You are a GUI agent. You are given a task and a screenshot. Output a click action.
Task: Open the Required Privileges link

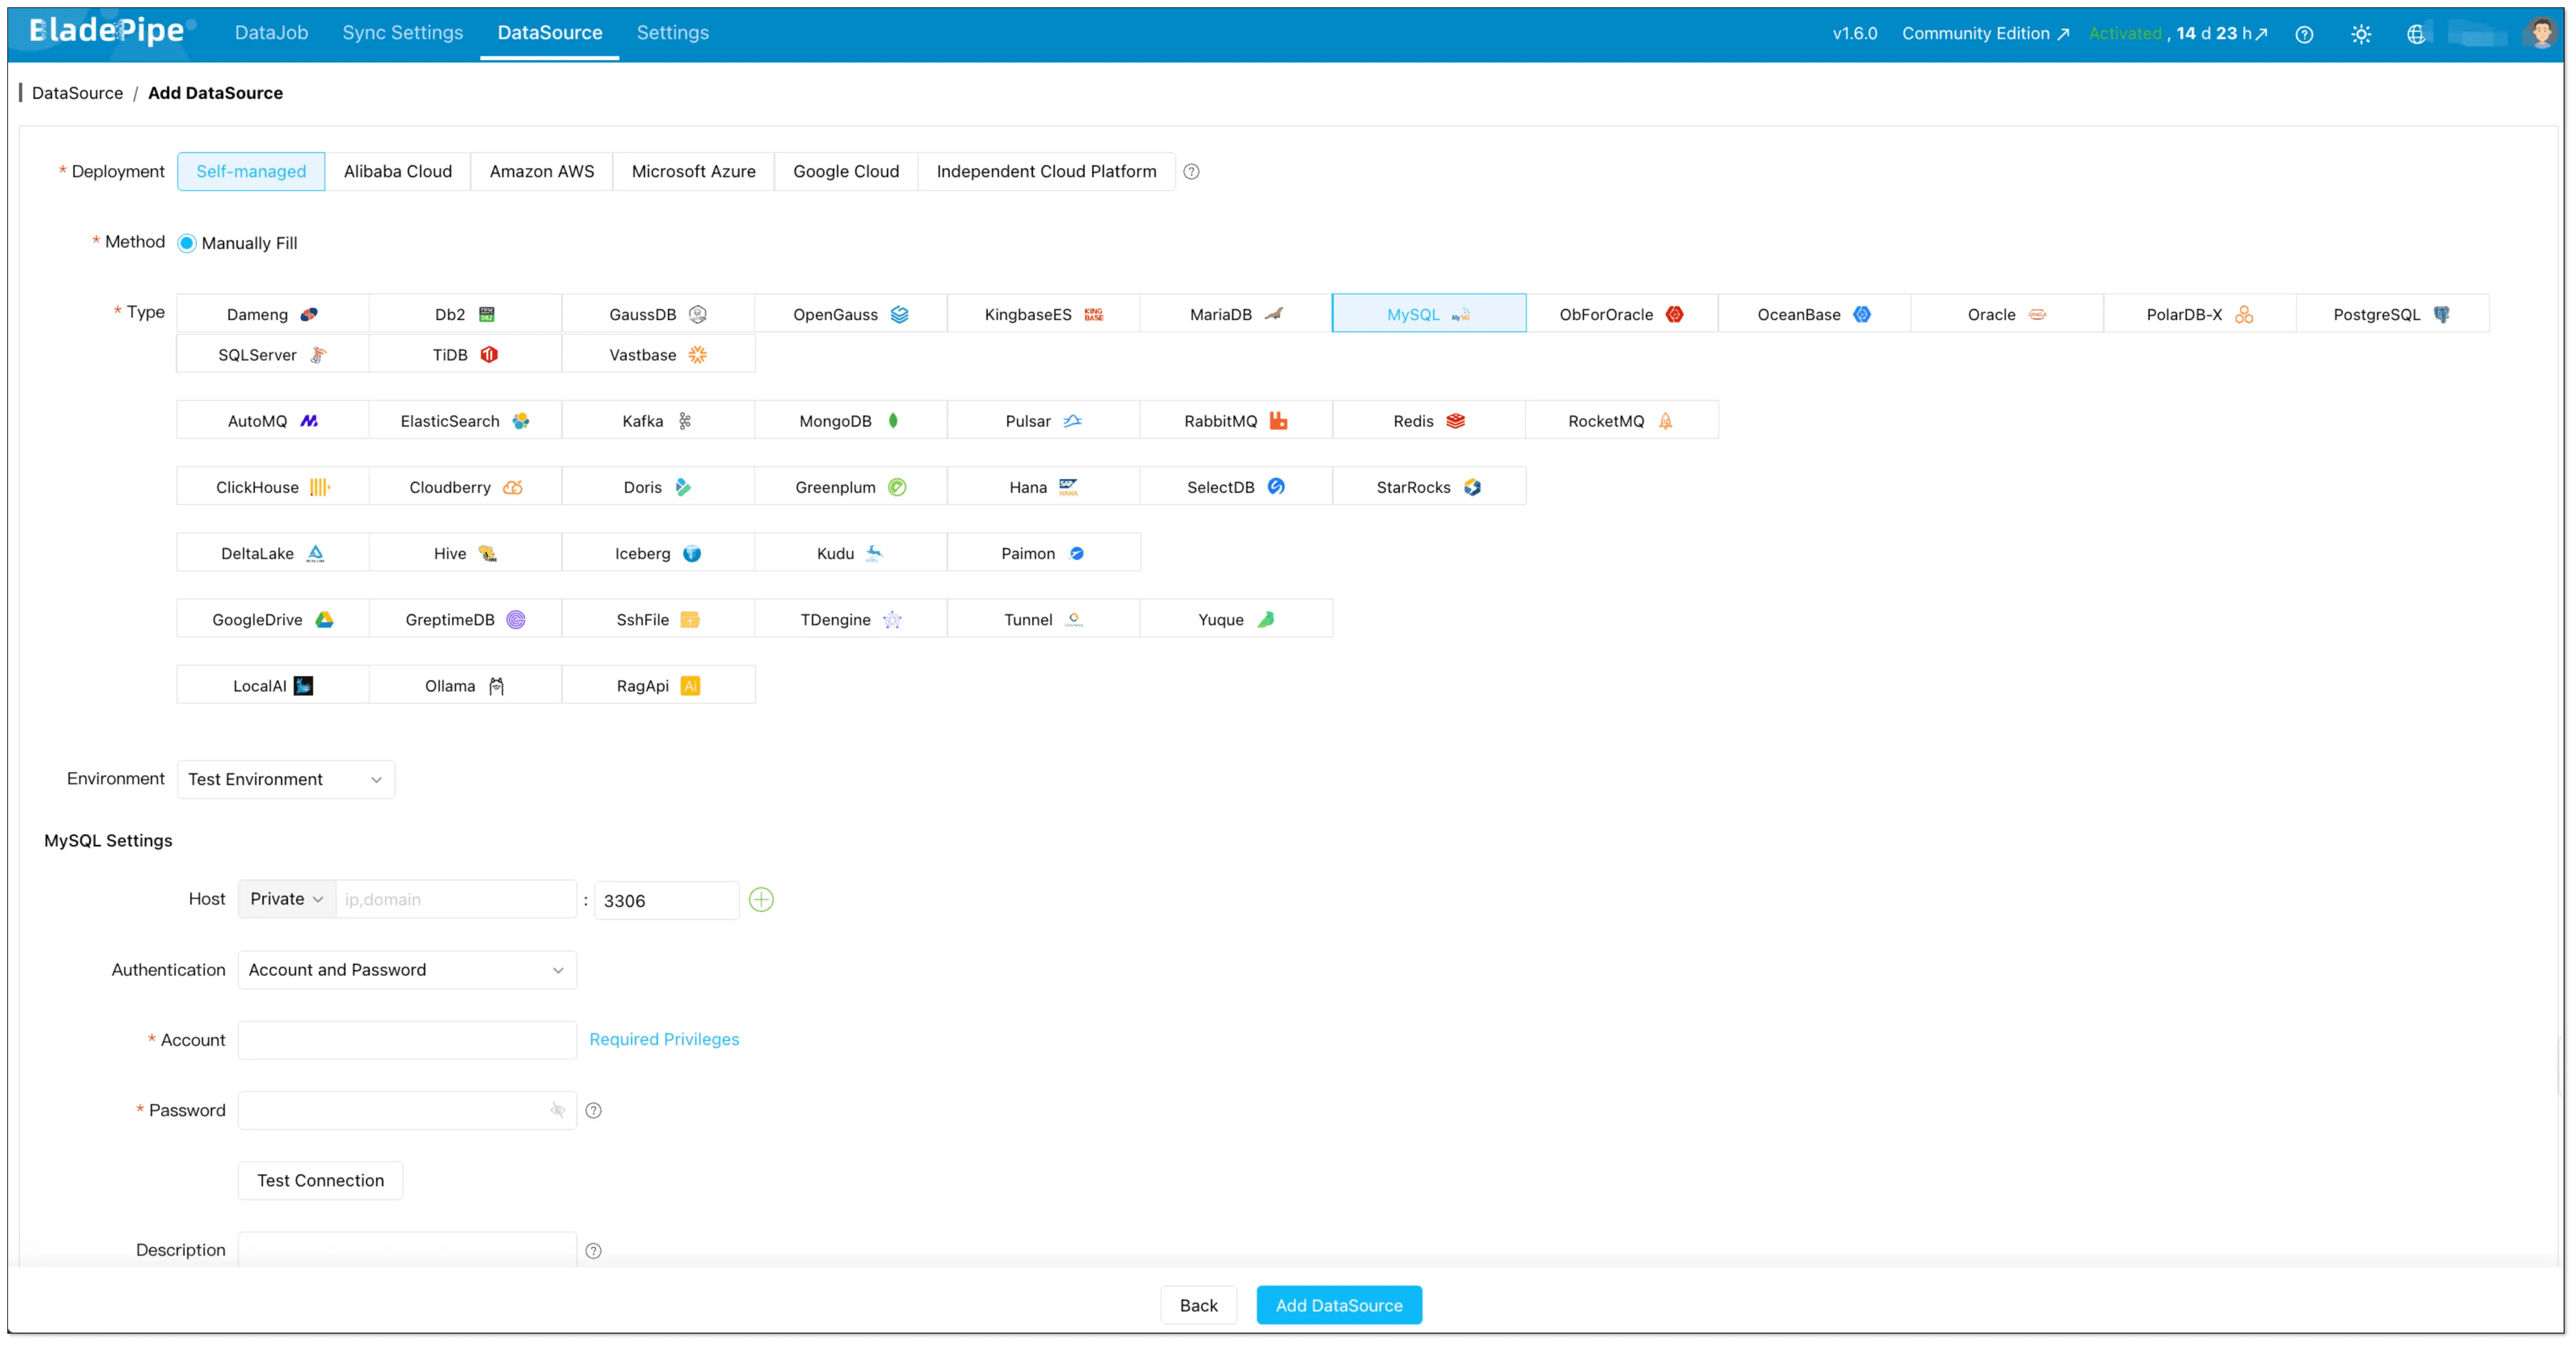tap(664, 1040)
